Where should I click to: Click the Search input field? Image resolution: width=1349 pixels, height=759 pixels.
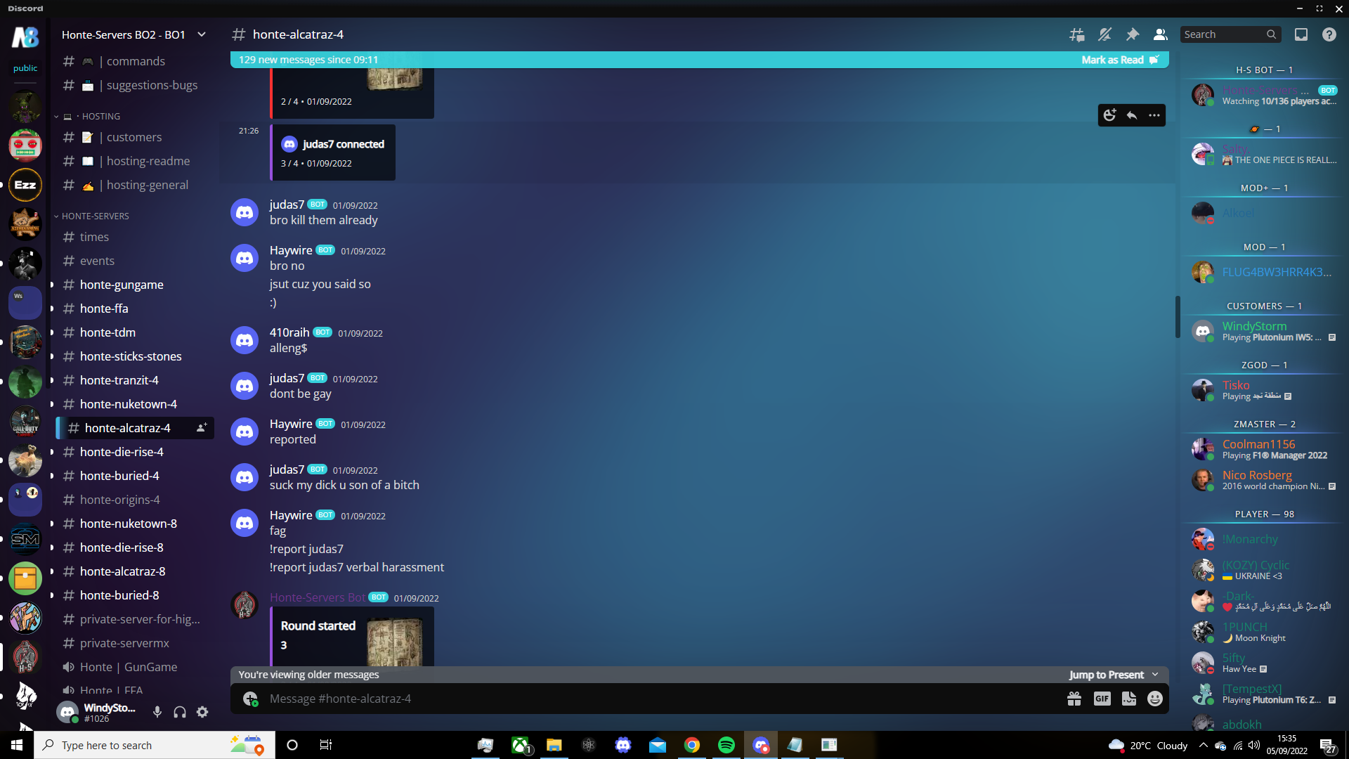1230,34
